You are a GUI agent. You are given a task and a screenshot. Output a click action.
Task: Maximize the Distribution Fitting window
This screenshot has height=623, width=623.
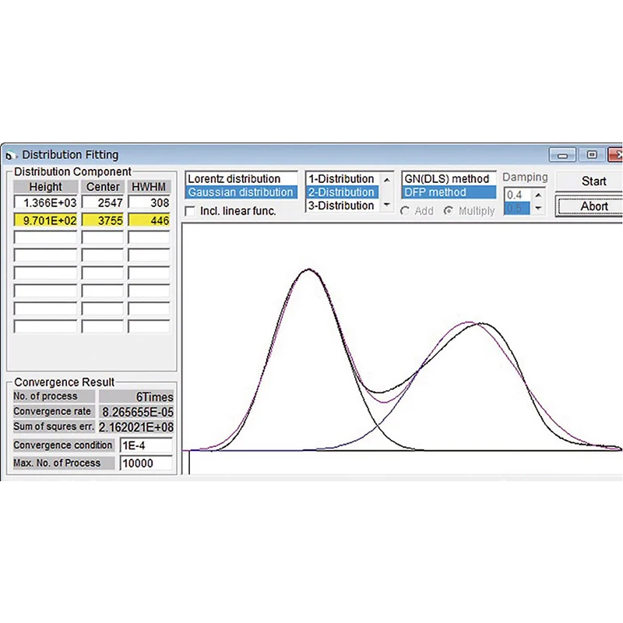tap(592, 155)
